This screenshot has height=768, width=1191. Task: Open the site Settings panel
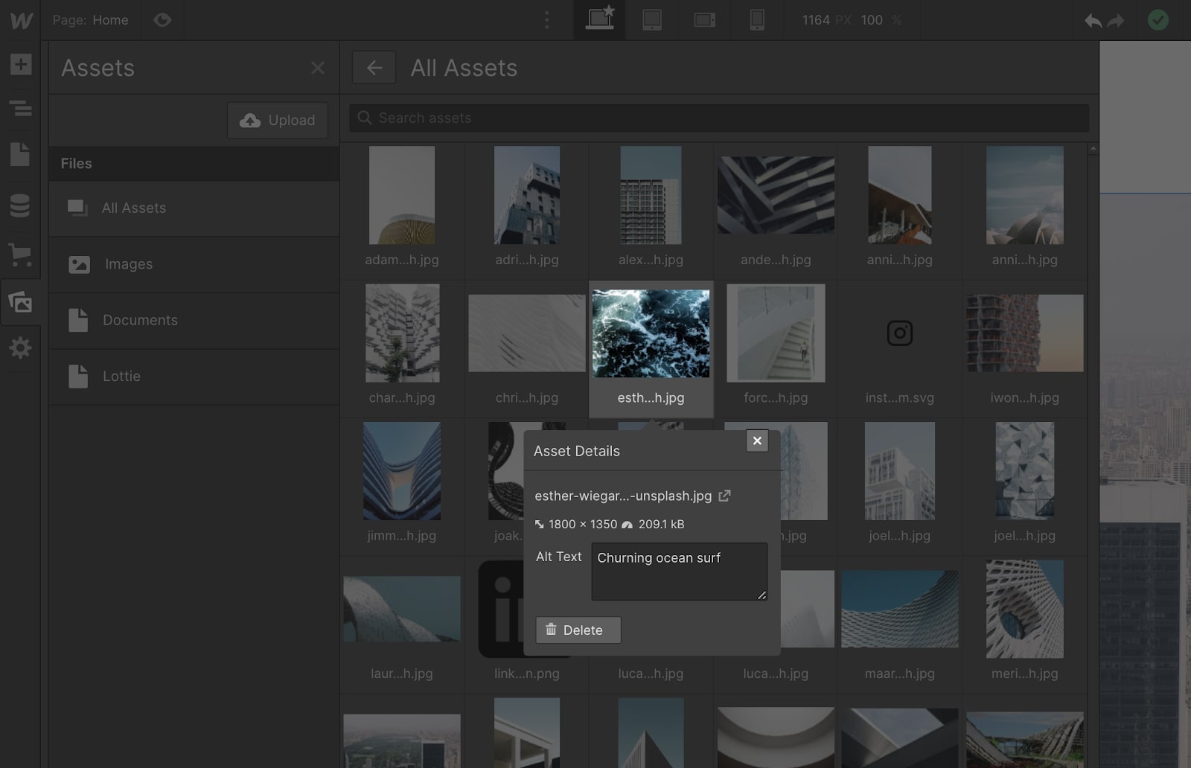tap(21, 348)
